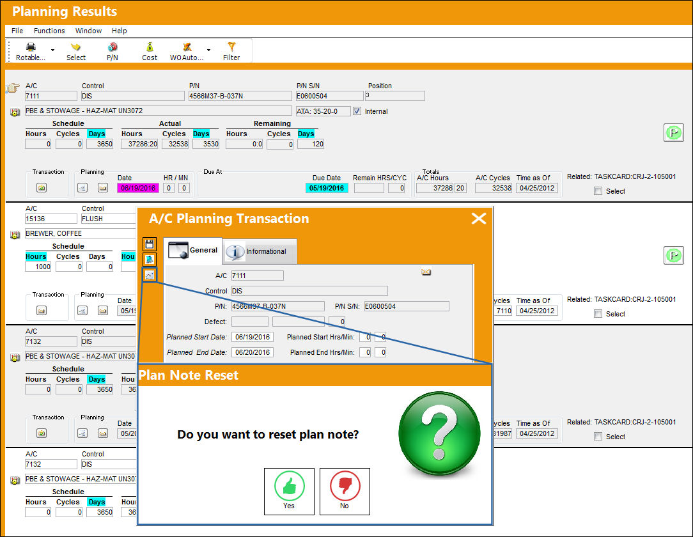Click the magenta planning date 06/19/2016 field
Screen dimensions: 693x537
click(138, 189)
